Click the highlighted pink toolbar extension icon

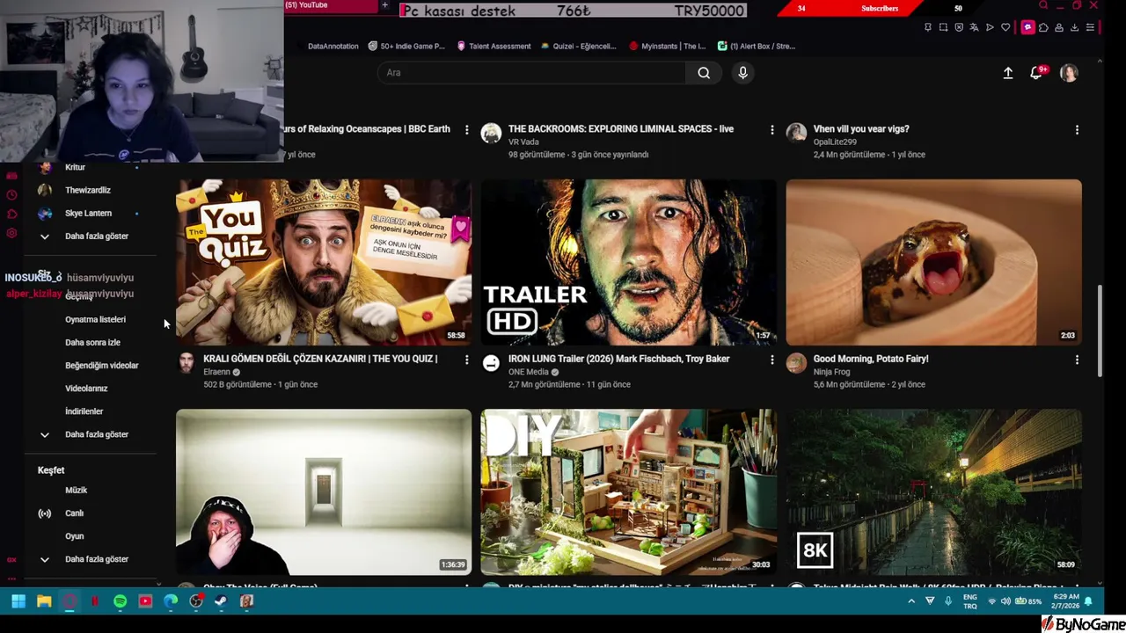coord(1027,28)
